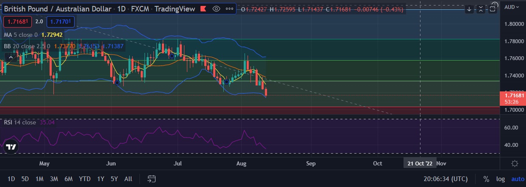Set the date range to All
Screen dimensions: 526x187
[x=128, y=179]
